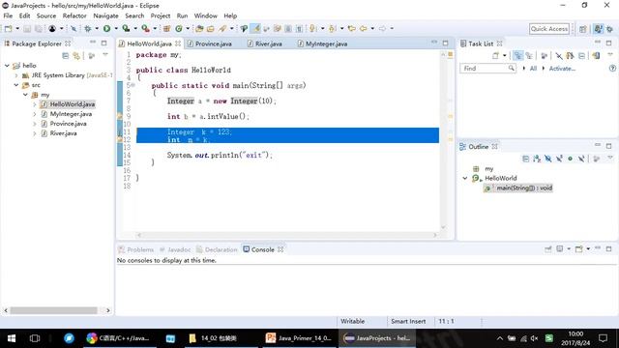
Task: Toggle Mark Occurrences highlighter in toolbar
Action: 255,28
